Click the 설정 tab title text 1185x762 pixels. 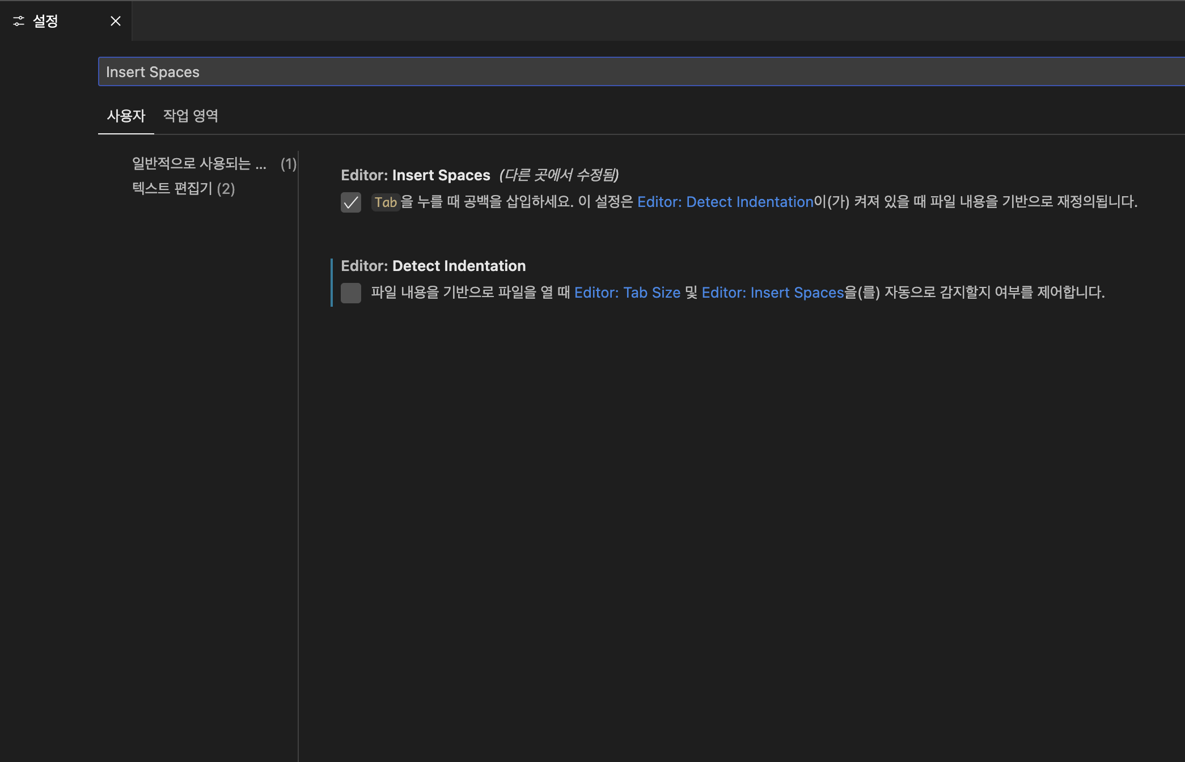click(45, 22)
